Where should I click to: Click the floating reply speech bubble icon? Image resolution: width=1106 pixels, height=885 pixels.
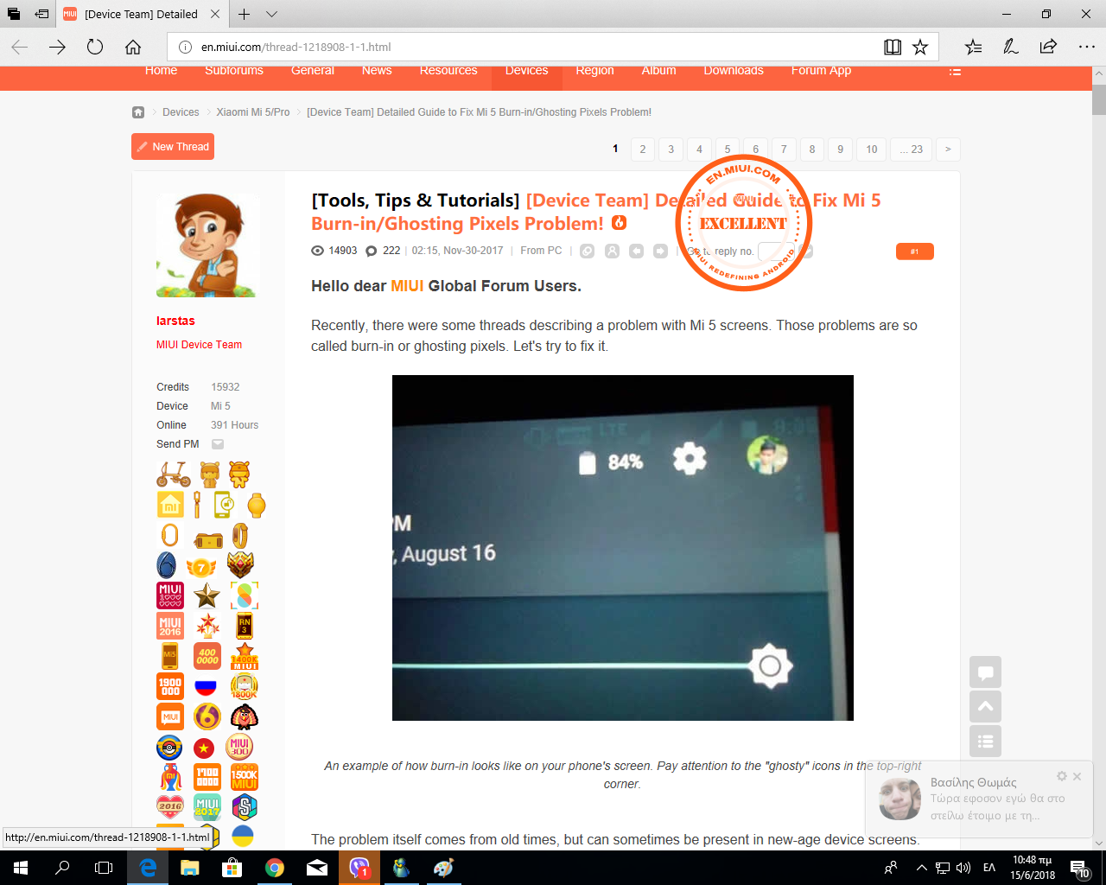point(985,672)
